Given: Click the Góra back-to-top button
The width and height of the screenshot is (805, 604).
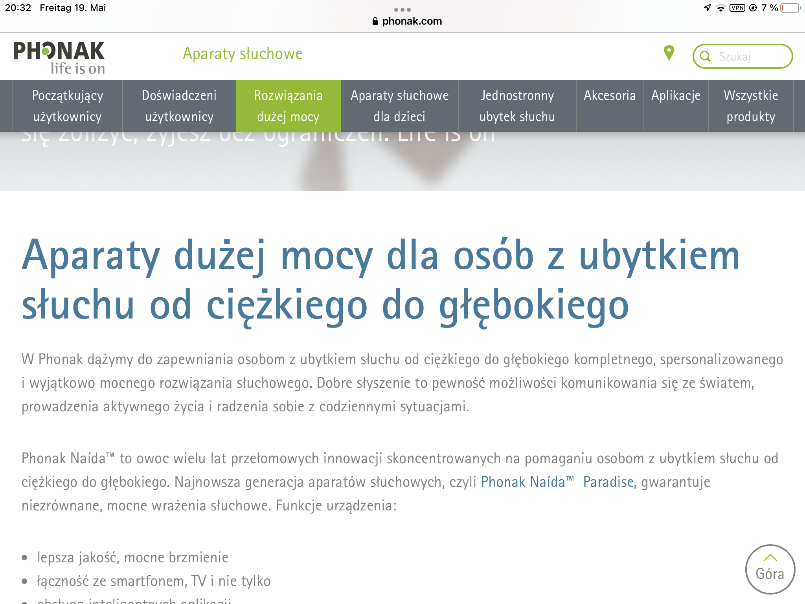Looking at the screenshot, I should [x=770, y=569].
